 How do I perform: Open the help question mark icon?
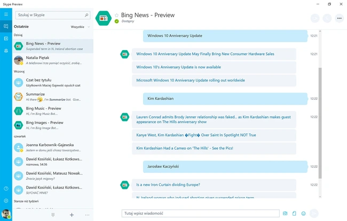6,188
